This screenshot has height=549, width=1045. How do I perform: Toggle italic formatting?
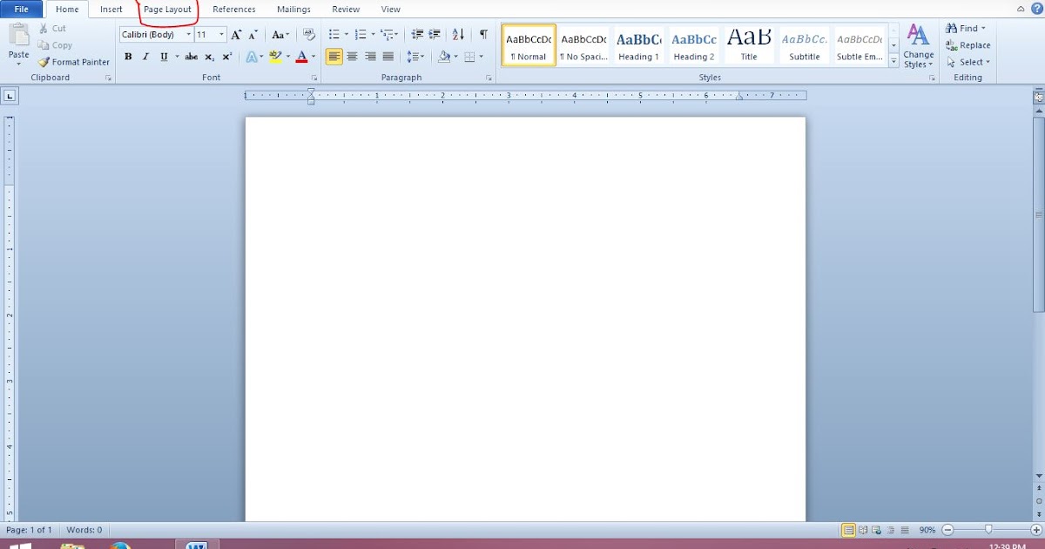point(145,56)
